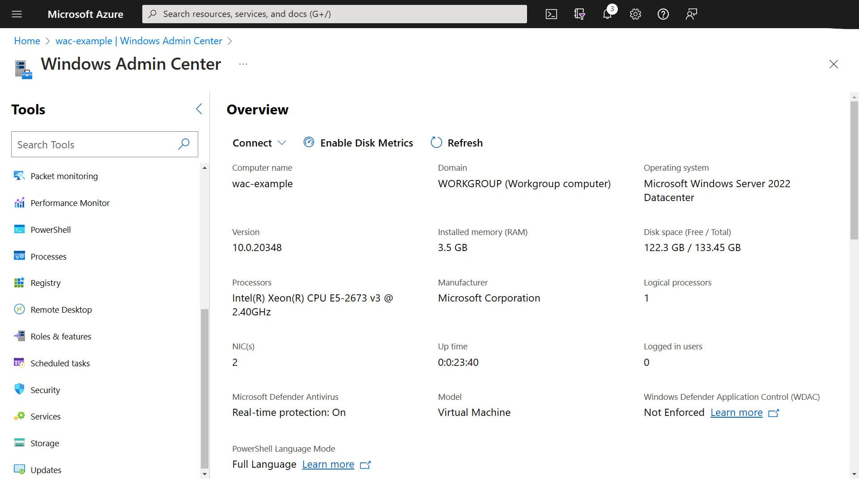Open Azure notifications panel
Screen dimensions: 859x482
(607, 14)
